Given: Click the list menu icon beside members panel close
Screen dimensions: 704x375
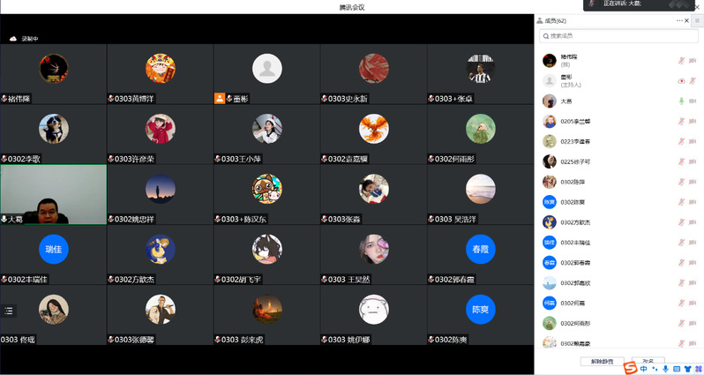Looking at the screenshot, I should (x=697, y=20).
